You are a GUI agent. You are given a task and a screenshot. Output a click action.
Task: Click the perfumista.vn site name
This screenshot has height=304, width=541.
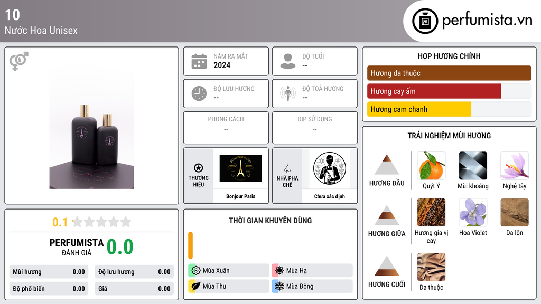click(x=487, y=21)
